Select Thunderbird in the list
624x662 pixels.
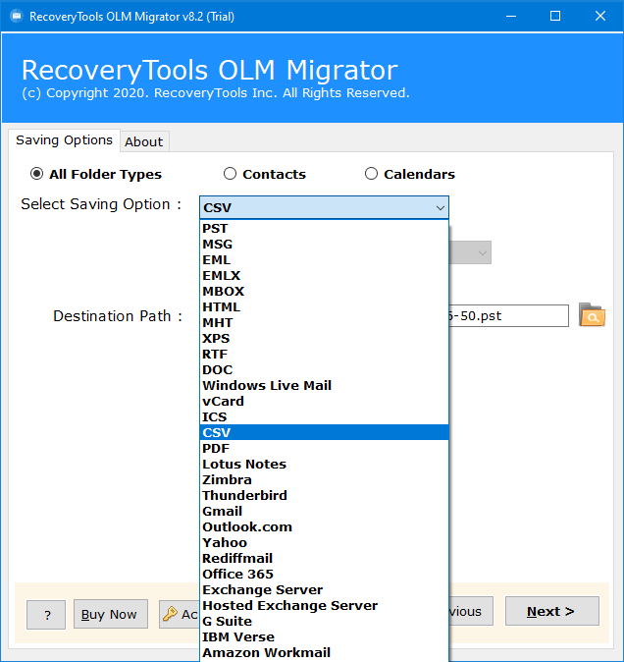pyautogui.click(x=324, y=495)
